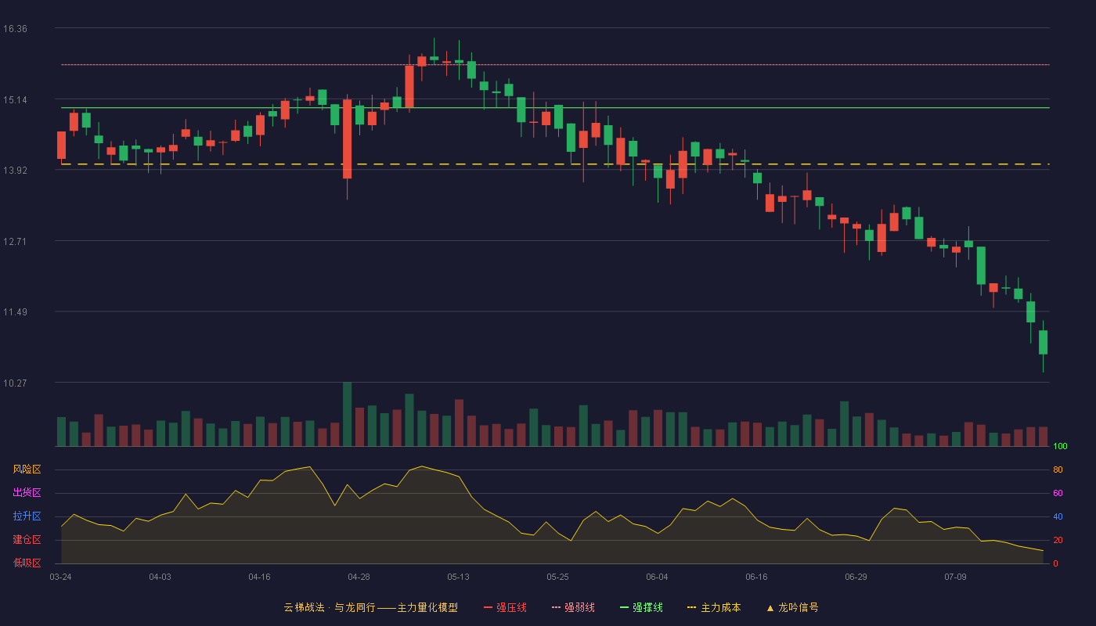This screenshot has height=626, width=1096.
Task: Click the 06-16 date axis label
Action: coord(756,577)
